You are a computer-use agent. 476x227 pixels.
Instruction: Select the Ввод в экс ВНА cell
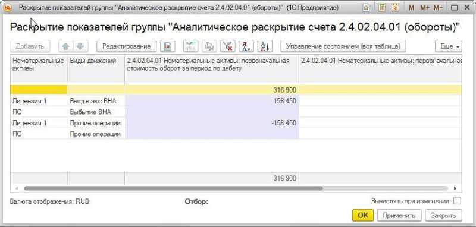point(96,101)
